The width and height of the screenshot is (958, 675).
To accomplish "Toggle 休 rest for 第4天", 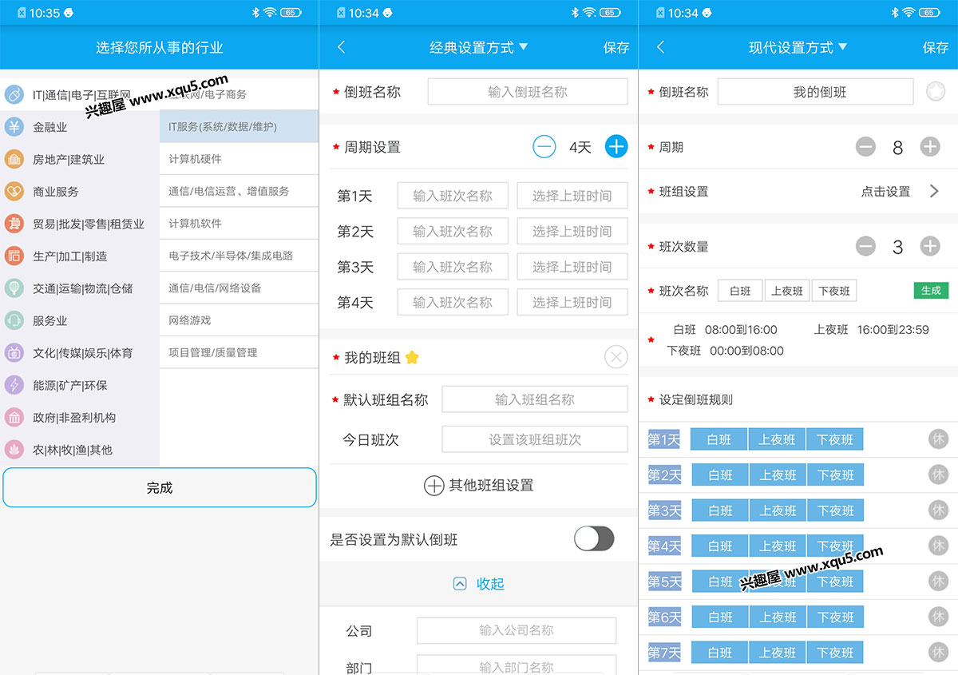I will (939, 546).
